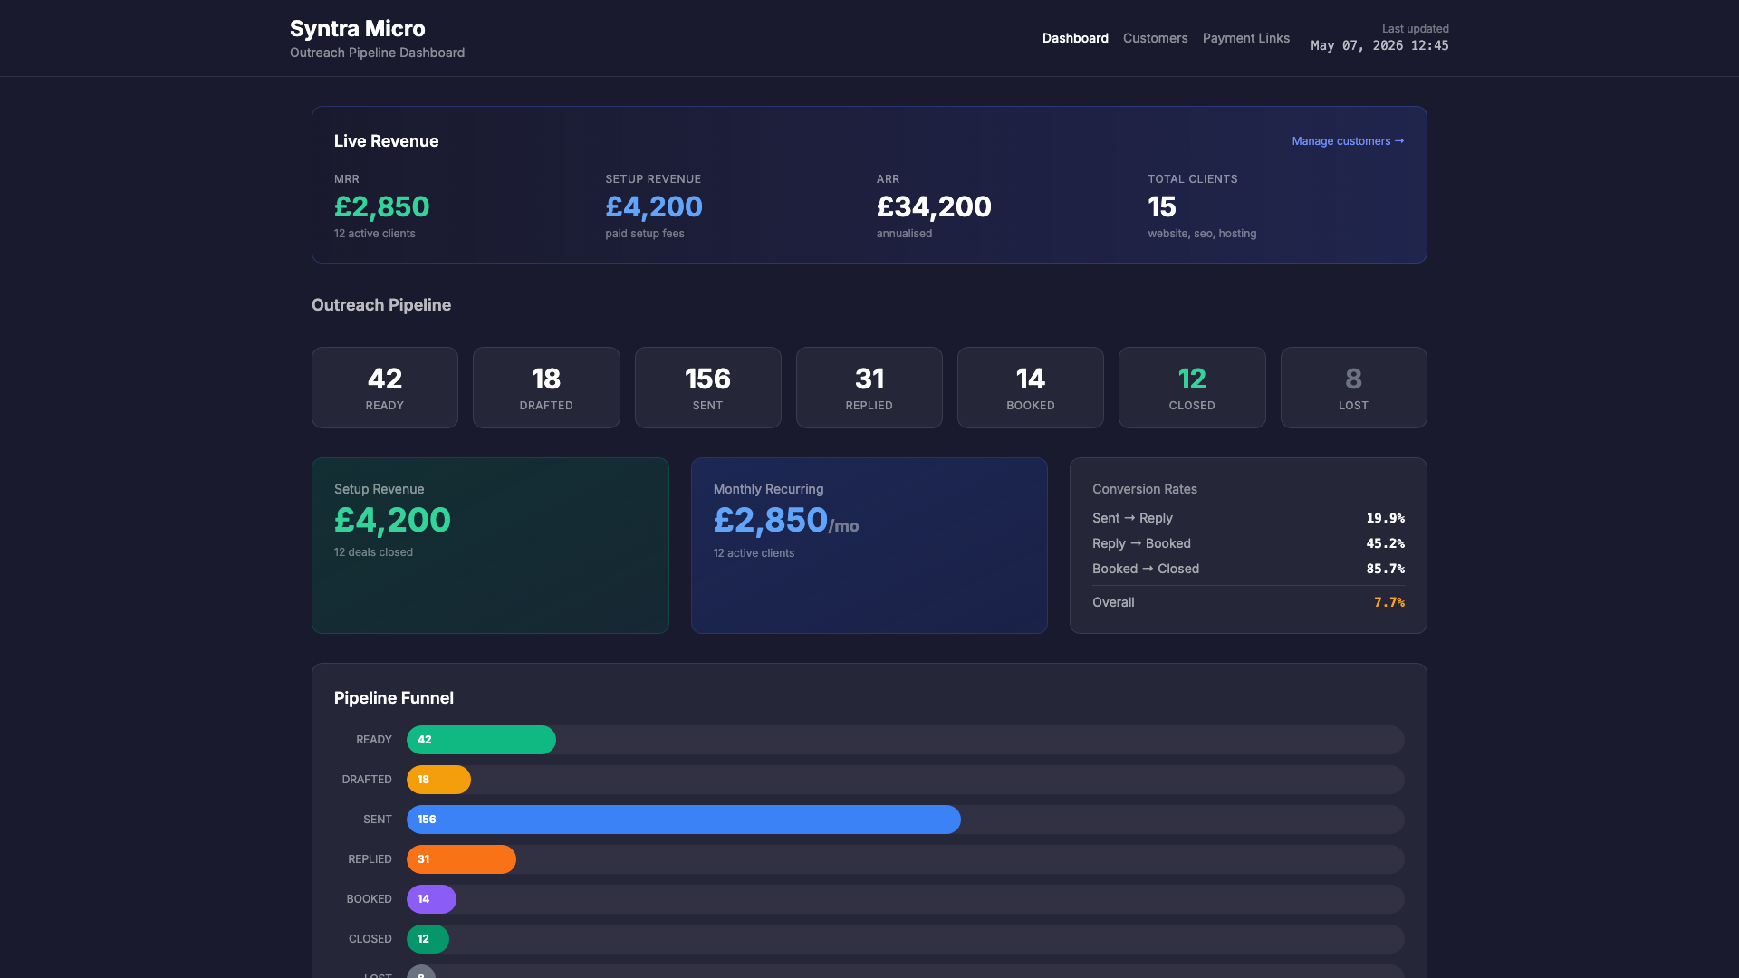Click the Syntra Micro title

(357, 29)
